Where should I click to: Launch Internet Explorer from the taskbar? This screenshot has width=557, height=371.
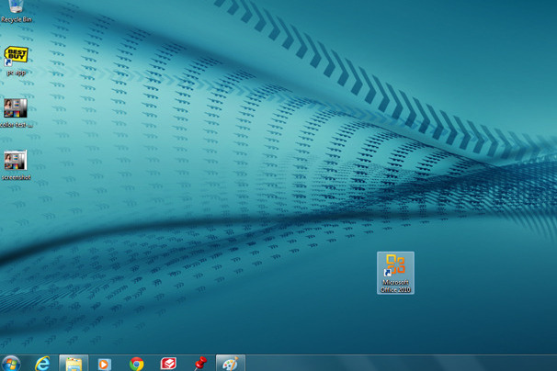[x=43, y=364]
